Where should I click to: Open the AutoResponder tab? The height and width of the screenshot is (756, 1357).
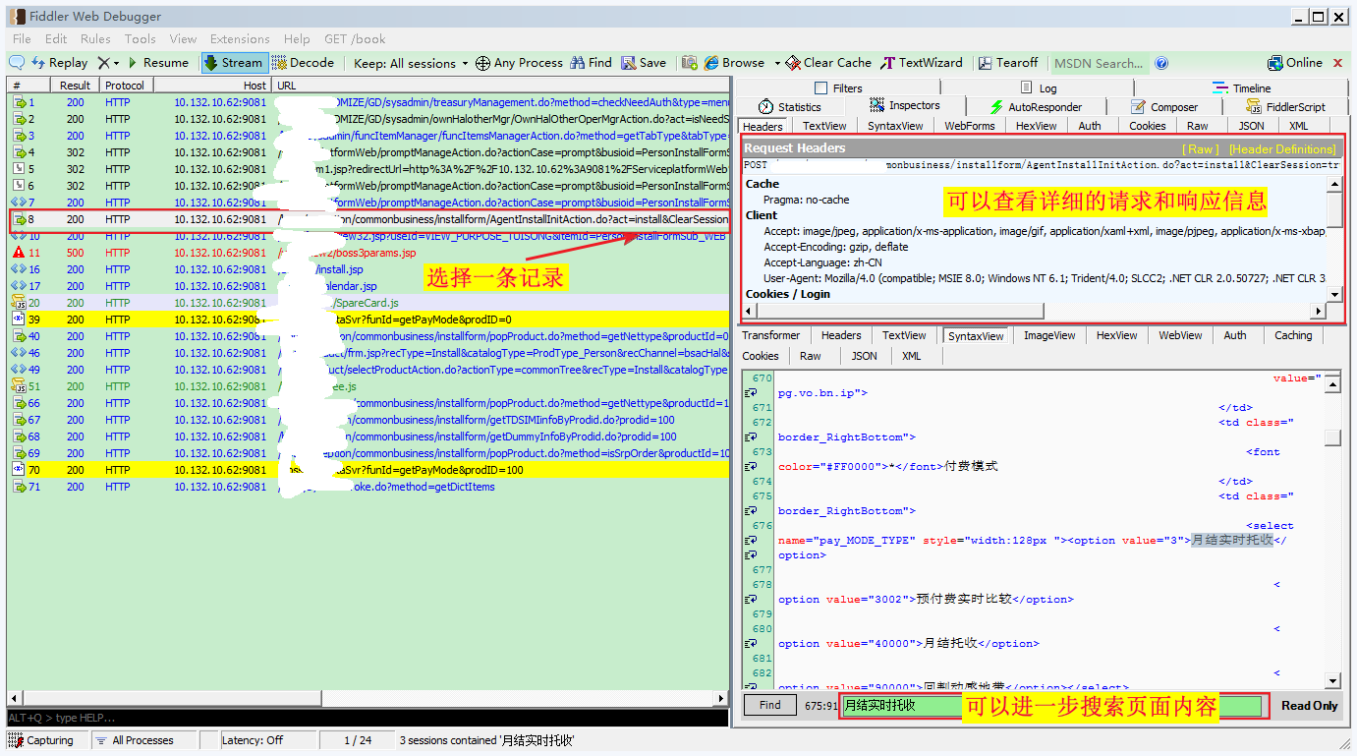tap(1036, 107)
